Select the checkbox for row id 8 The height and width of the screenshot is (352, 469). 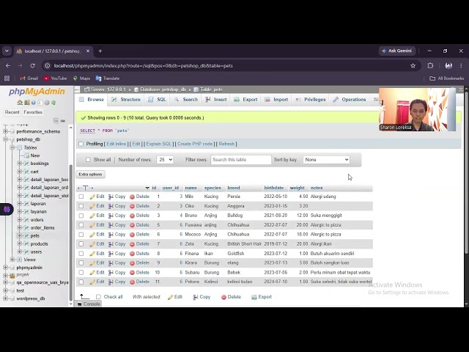81,254
